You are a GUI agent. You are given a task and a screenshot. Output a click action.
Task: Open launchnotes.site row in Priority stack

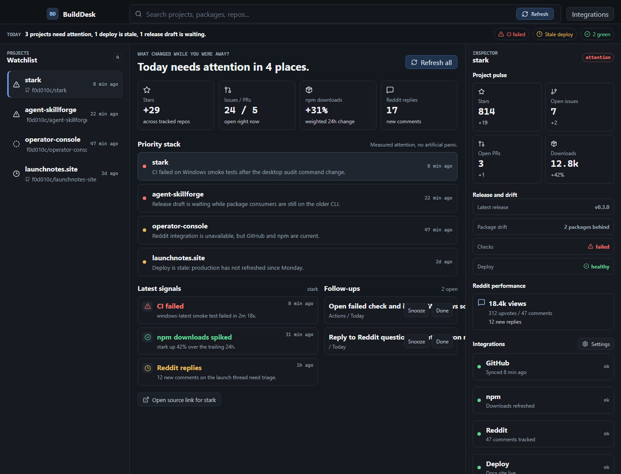point(298,262)
